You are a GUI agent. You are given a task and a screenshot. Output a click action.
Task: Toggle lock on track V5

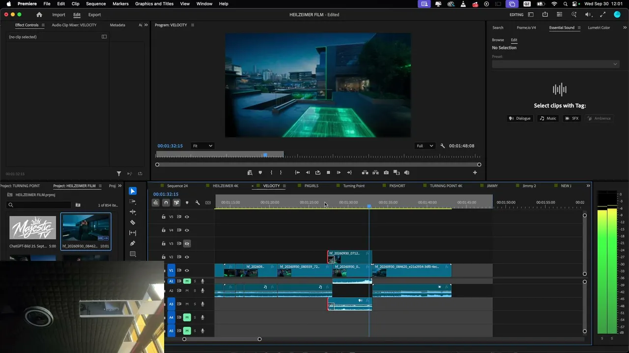coord(164,217)
